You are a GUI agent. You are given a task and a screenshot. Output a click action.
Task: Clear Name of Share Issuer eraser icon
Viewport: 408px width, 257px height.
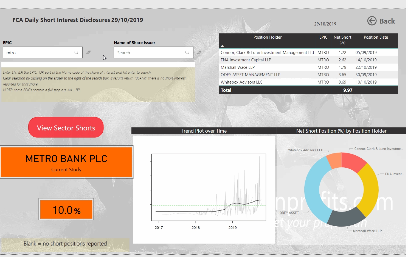coord(199,52)
